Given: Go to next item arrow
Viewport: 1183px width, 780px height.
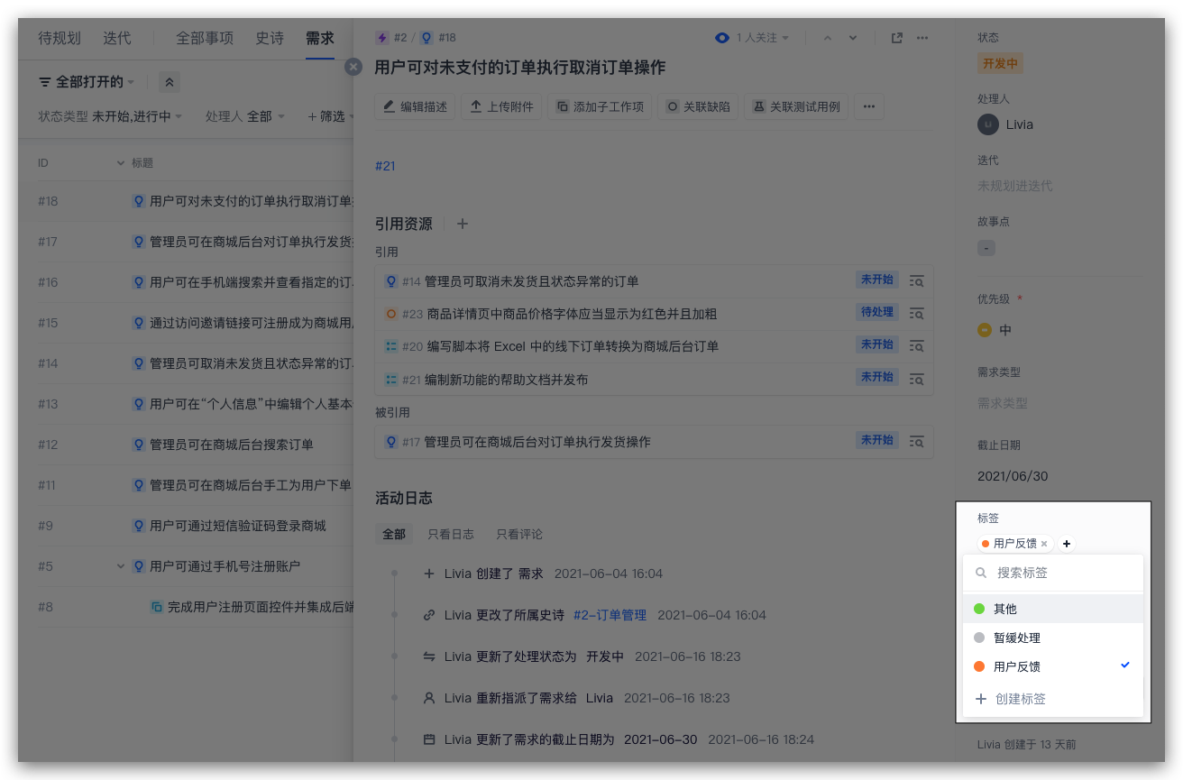Looking at the screenshot, I should point(853,38).
